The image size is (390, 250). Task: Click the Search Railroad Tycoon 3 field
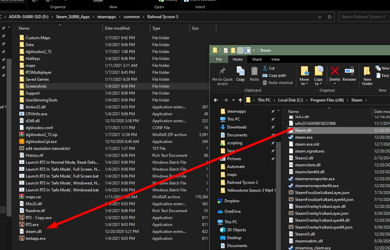click(x=364, y=17)
